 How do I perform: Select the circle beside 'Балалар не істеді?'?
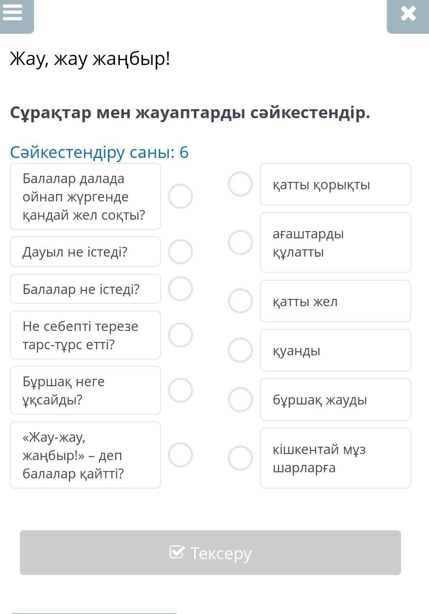tap(180, 289)
